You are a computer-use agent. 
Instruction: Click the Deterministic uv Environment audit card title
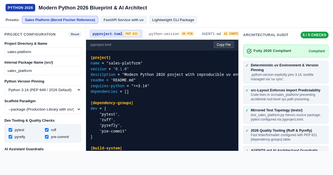(285, 67)
